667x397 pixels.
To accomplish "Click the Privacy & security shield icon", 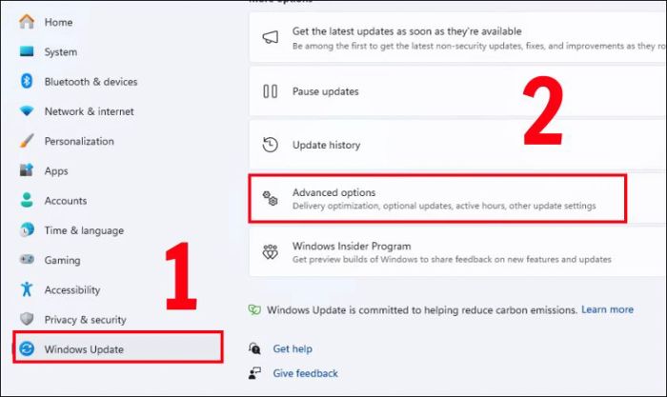I will (27, 319).
